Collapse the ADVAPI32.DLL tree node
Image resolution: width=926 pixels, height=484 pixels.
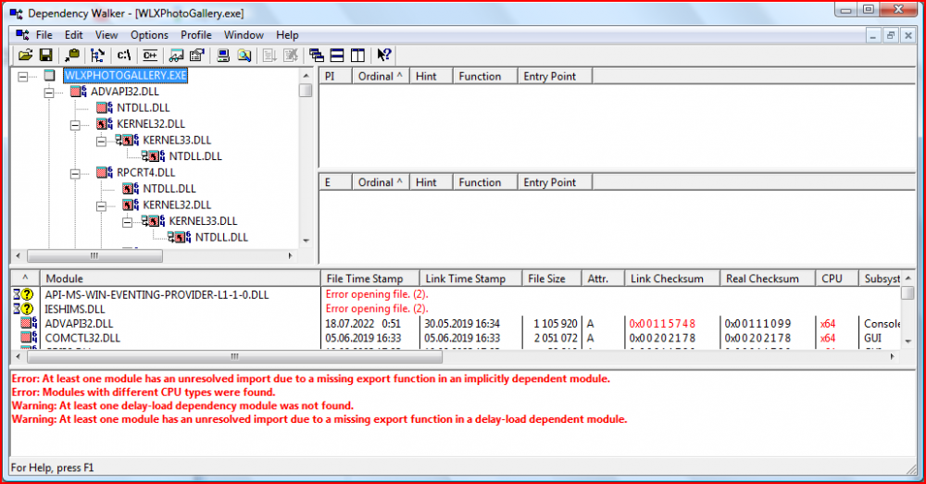pyautogui.click(x=49, y=93)
